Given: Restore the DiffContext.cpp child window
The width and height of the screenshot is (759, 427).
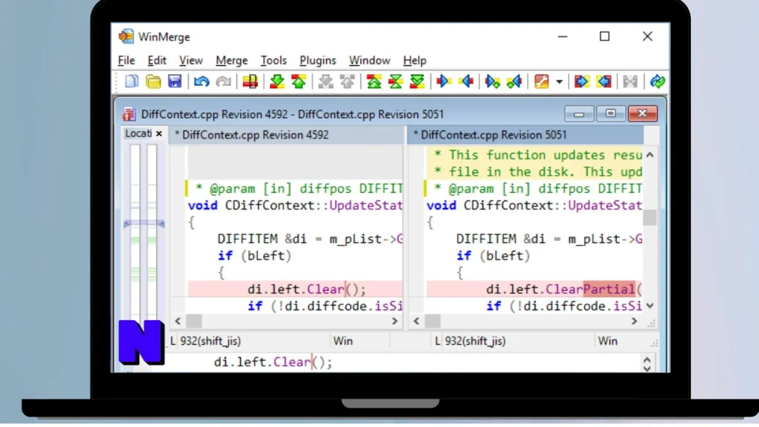Looking at the screenshot, I should [611, 113].
